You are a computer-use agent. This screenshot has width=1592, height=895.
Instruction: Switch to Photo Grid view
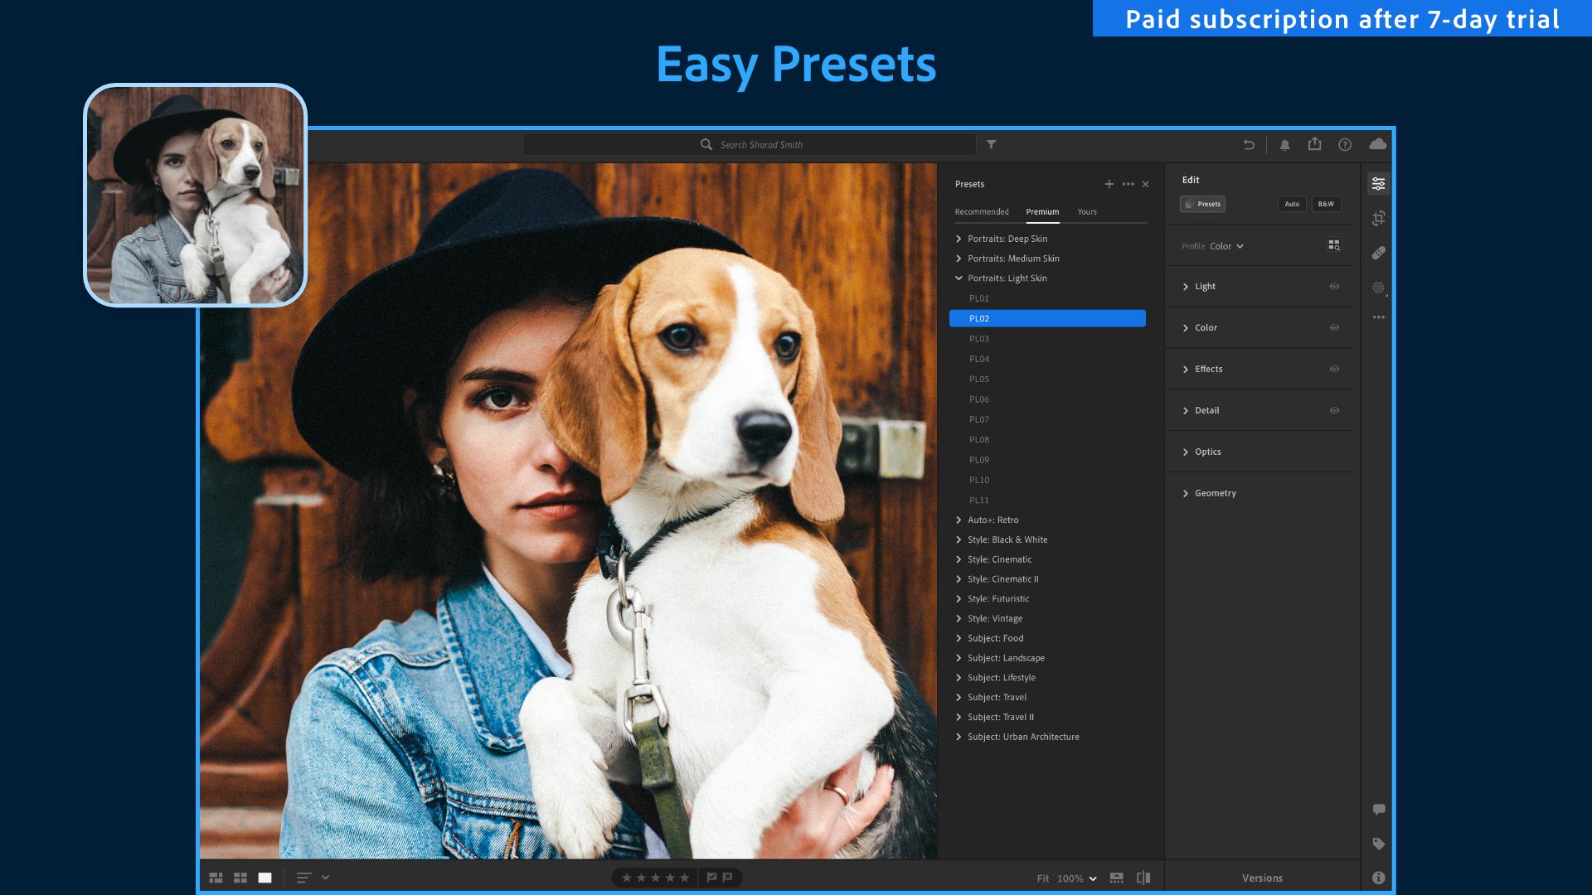216,878
